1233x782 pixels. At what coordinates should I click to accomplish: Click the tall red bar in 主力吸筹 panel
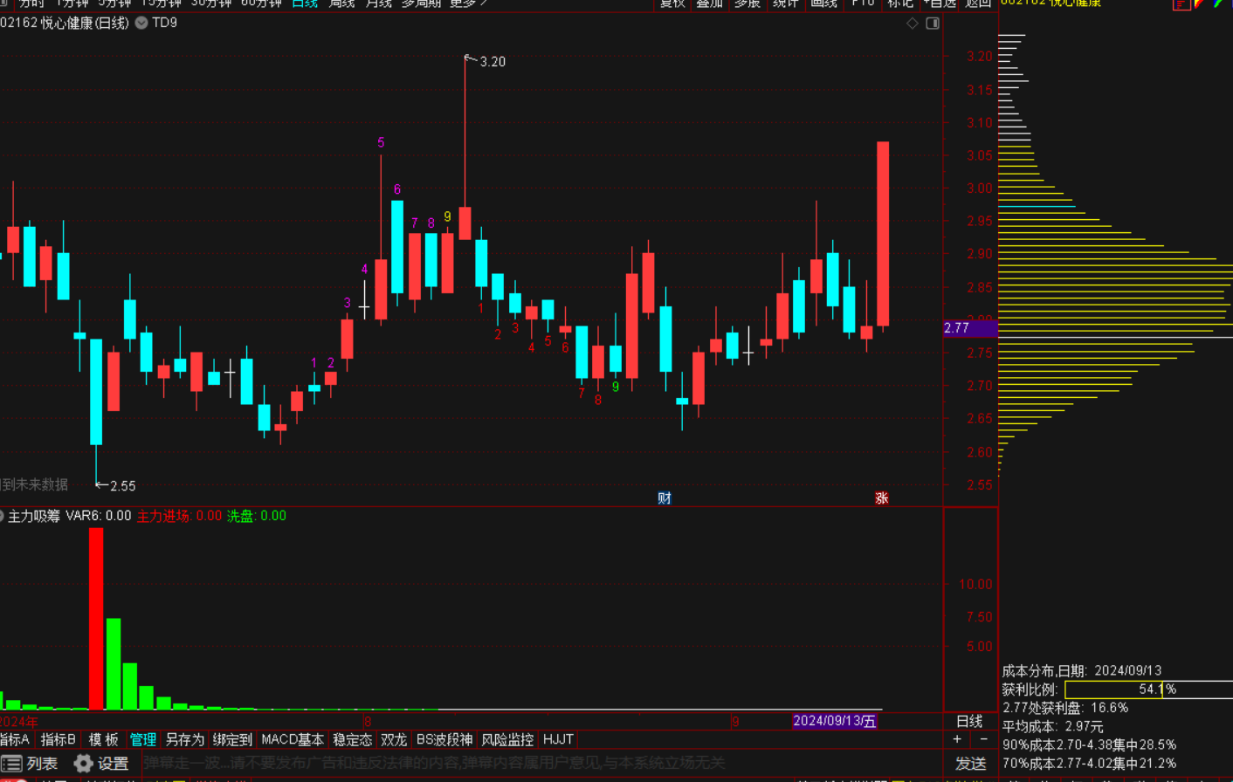coord(96,619)
